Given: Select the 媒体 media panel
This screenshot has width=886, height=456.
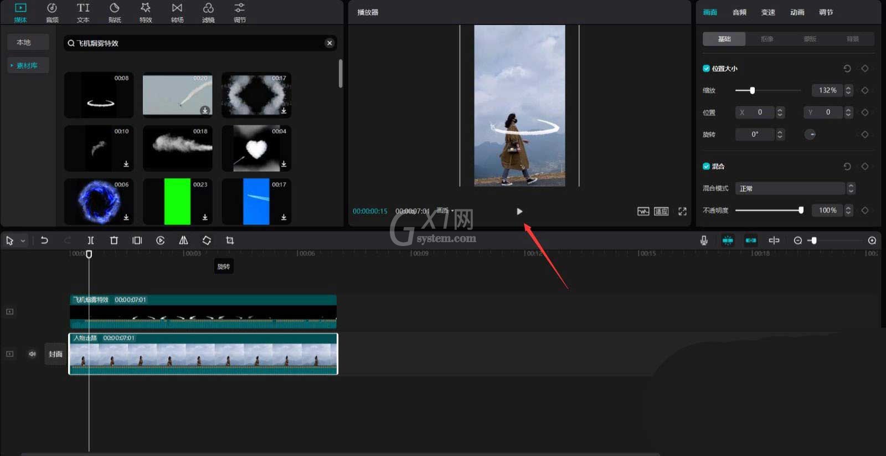Looking at the screenshot, I should pyautogui.click(x=20, y=12).
